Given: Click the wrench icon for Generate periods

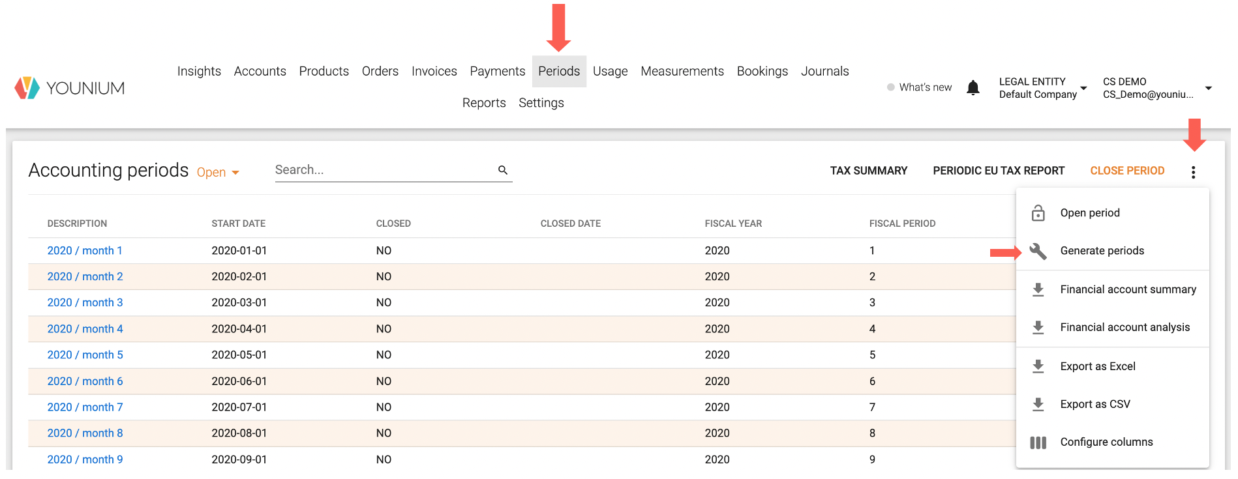Looking at the screenshot, I should coord(1038,251).
